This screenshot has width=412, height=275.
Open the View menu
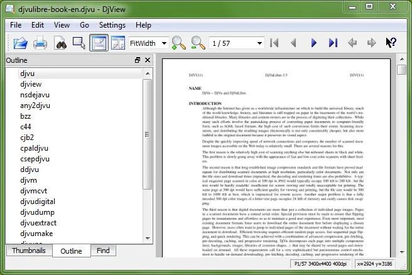pos(62,25)
